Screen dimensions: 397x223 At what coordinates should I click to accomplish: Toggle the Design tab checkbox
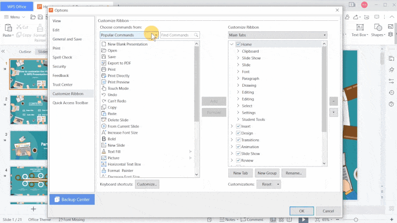click(x=238, y=133)
